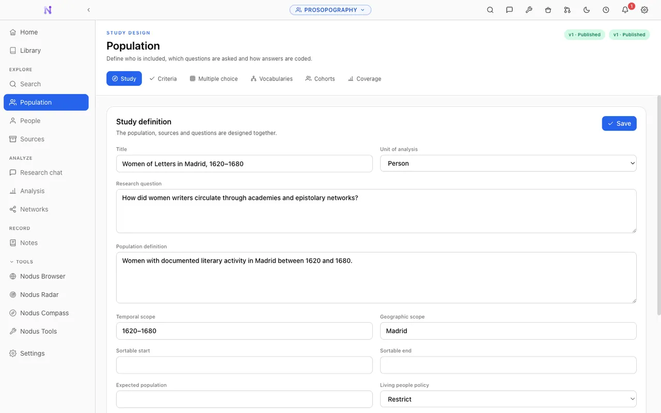Select Population in the sidebar

46,102
